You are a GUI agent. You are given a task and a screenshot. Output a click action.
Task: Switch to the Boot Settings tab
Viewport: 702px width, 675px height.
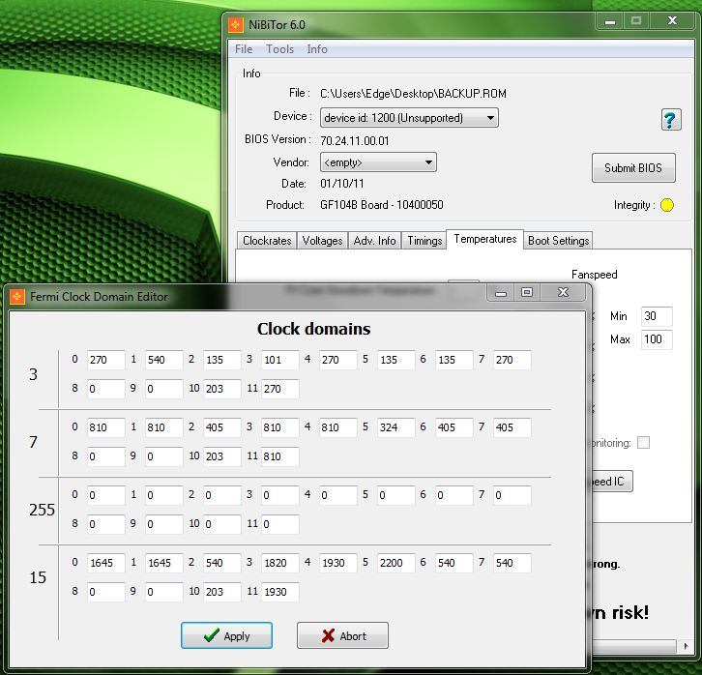tap(558, 241)
